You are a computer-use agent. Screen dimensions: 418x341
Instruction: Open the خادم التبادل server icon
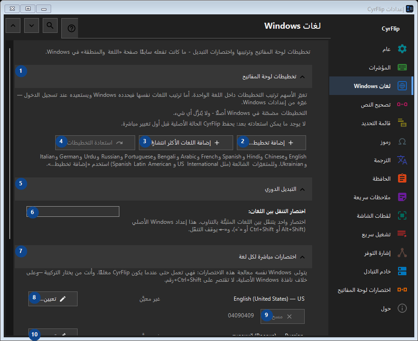402,271
